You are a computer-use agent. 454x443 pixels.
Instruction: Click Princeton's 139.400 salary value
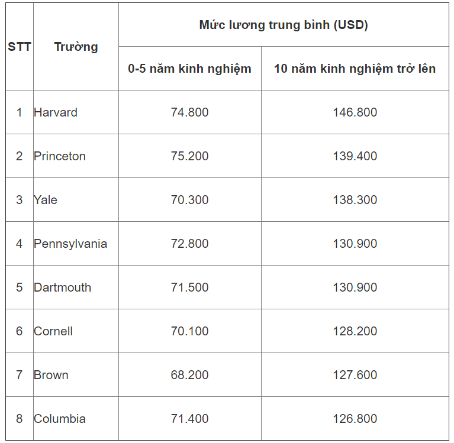pyautogui.click(x=355, y=156)
